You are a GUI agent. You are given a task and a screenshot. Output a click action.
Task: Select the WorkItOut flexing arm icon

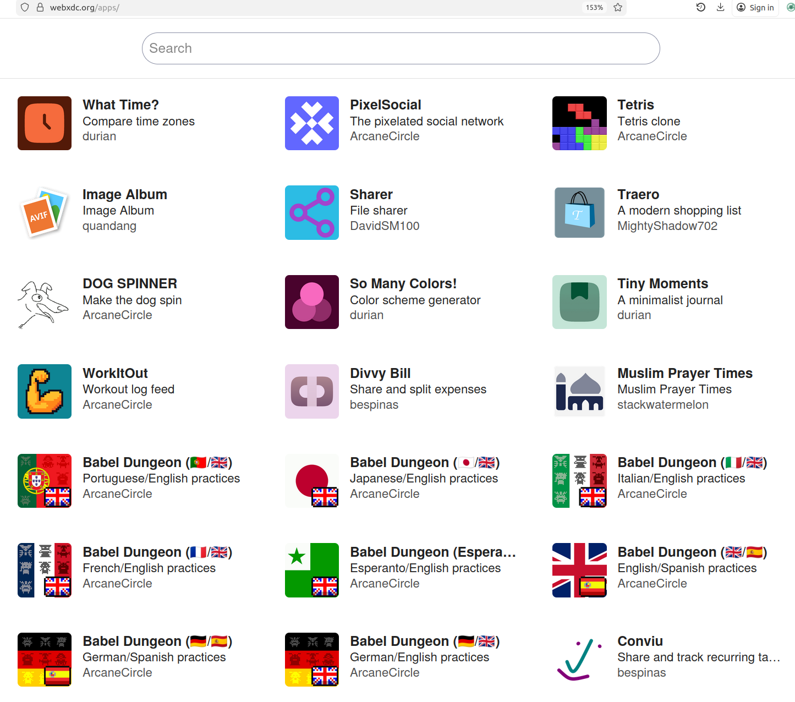click(45, 392)
